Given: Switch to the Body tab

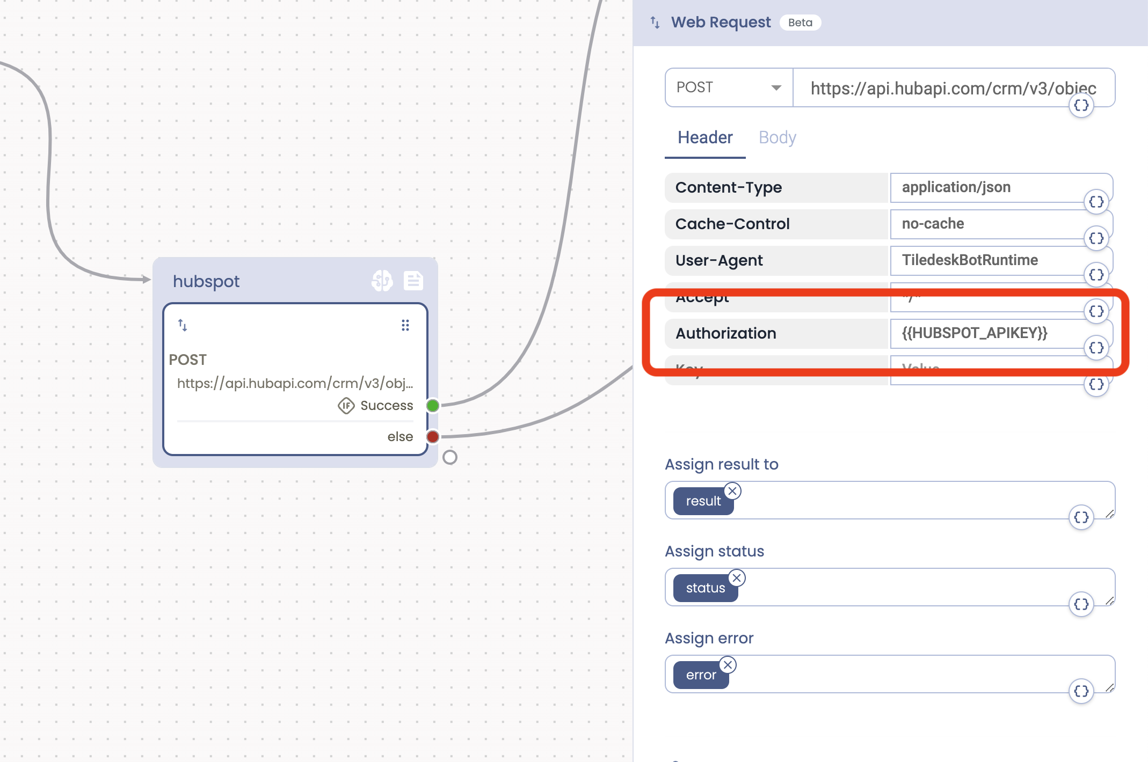Looking at the screenshot, I should pyautogui.click(x=777, y=138).
